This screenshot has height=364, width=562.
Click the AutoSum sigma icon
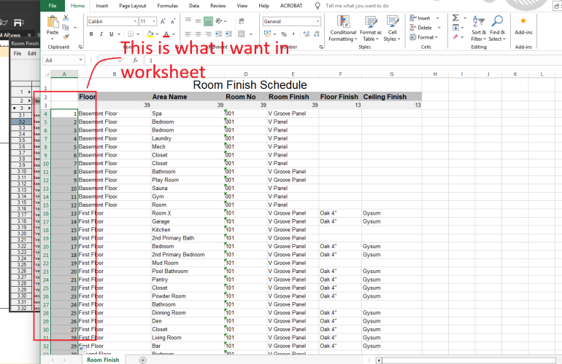click(x=455, y=17)
